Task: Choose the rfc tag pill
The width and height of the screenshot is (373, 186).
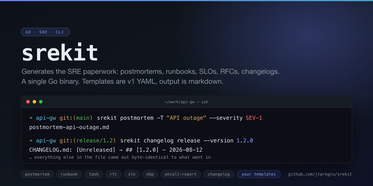Action: click(x=113, y=174)
